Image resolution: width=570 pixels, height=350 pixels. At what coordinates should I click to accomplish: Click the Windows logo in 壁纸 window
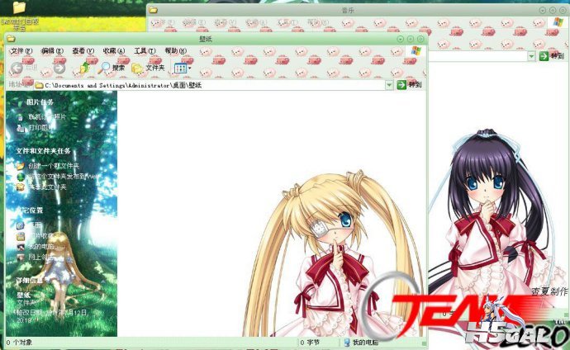pos(416,51)
